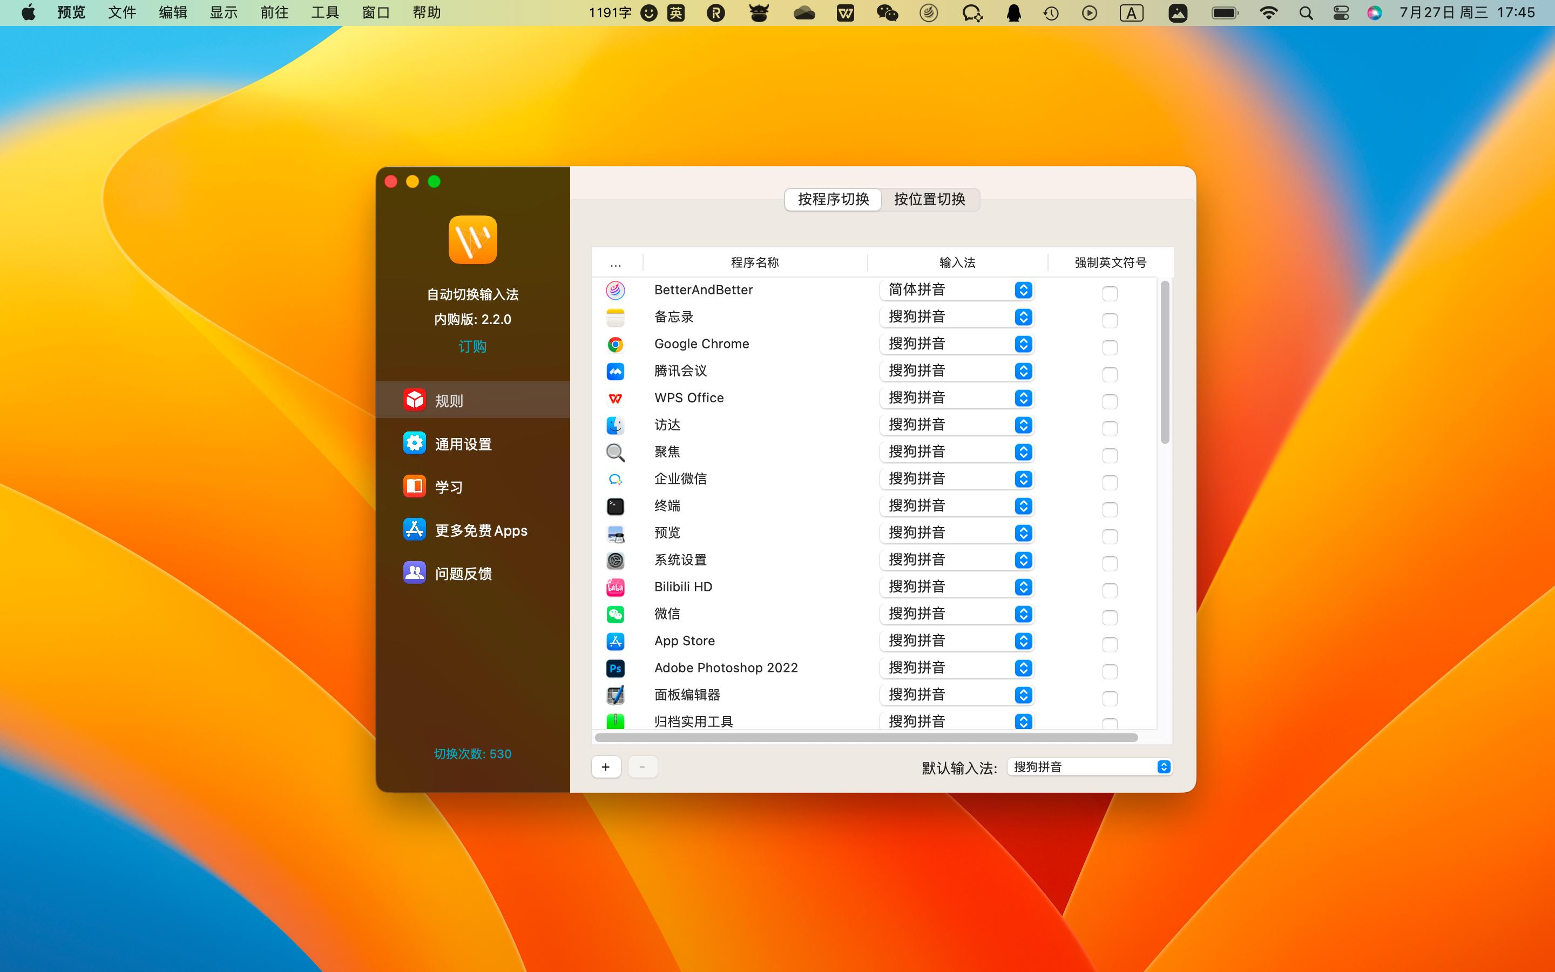Viewport: 1555px width, 972px height.
Task: Switch to the 按位置切换 tab
Action: pyautogui.click(x=929, y=199)
